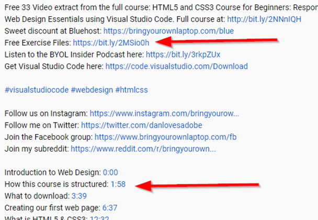Screen dimensions: 318x220
Task: Open the Facebook group link
Action: 165,137
